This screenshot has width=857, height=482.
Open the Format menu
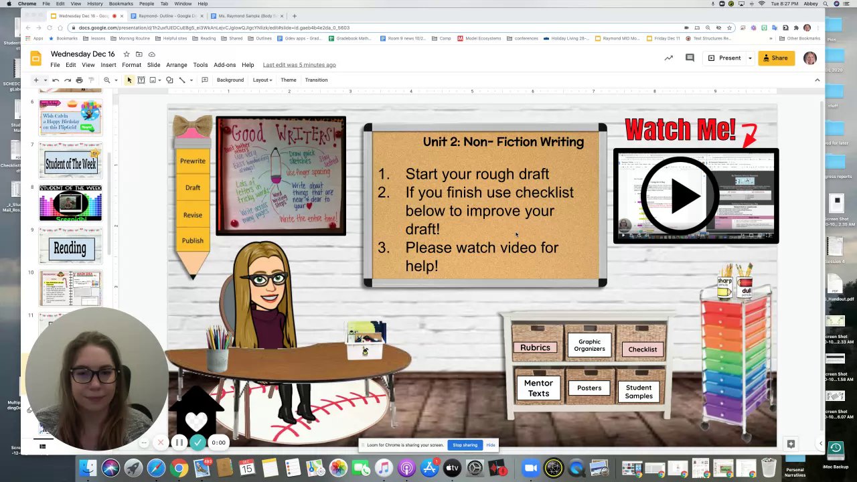(131, 65)
